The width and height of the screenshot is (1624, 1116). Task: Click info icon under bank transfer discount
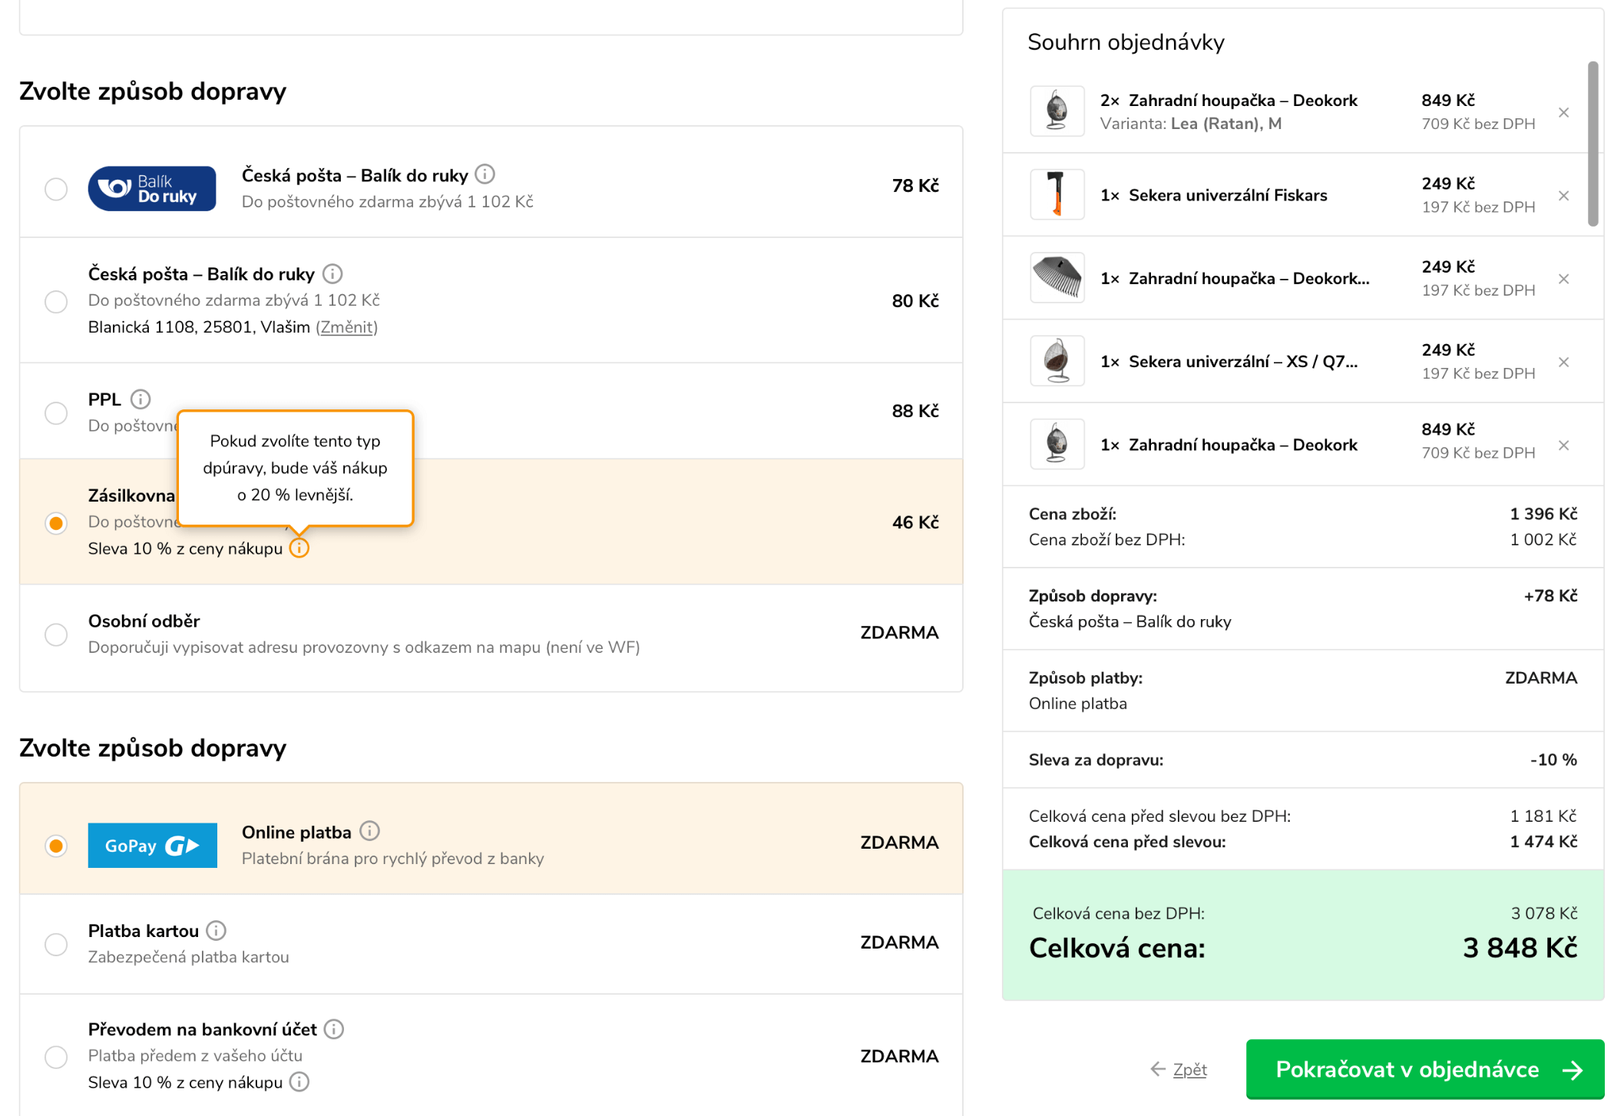pyautogui.click(x=299, y=1082)
